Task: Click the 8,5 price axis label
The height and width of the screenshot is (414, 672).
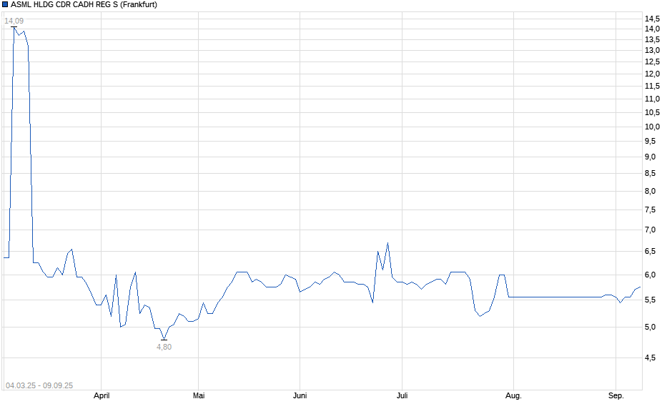Action: click(650, 174)
